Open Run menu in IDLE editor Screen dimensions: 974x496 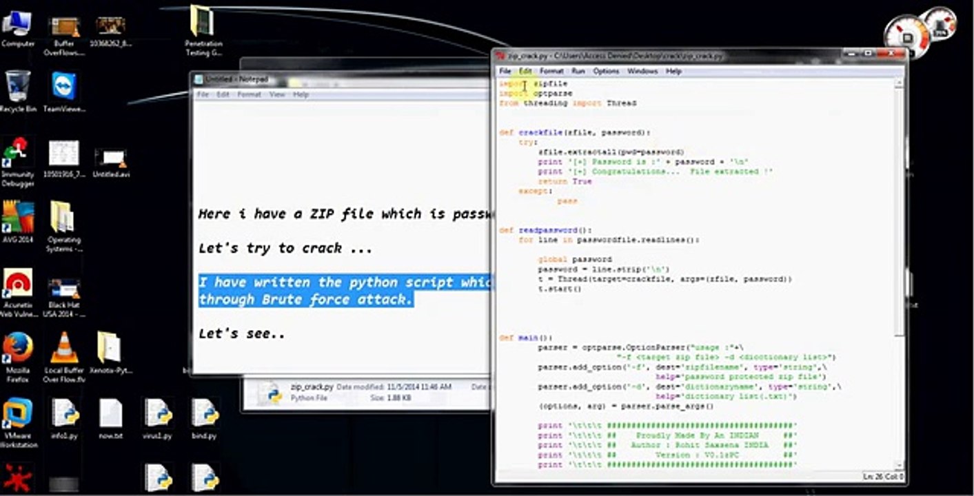pyautogui.click(x=578, y=71)
